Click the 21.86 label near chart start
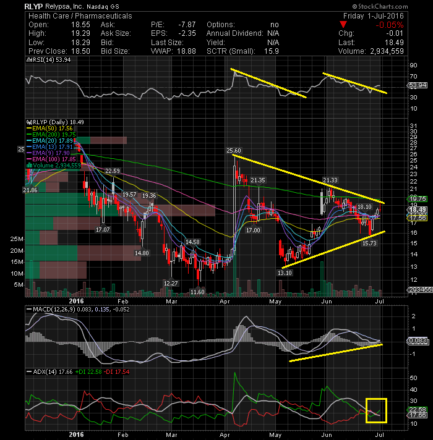Image resolution: width=433 pixels, height=440 pixels. tap(30, 190)
